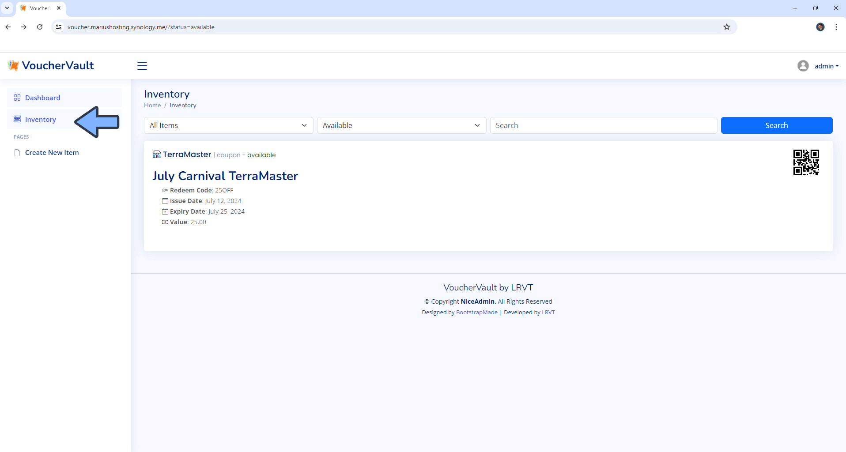Visit the LRVT developer link
This screenshot has height=452, width=846.
click(548, 312)
